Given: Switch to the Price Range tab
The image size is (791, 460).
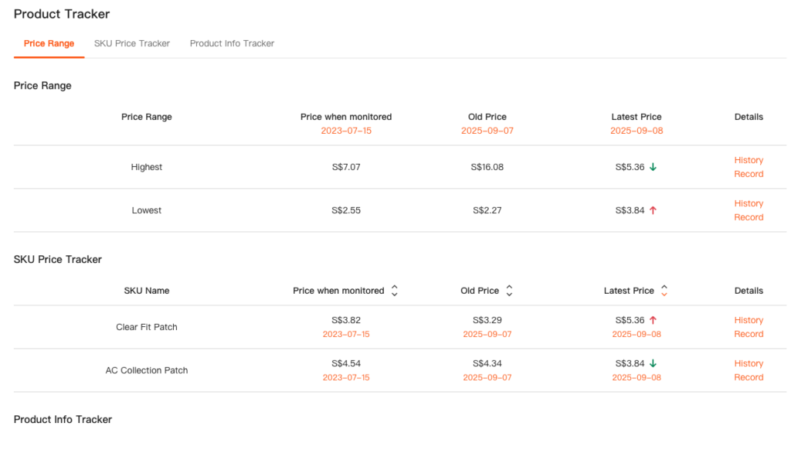Looking at the screenshot, I should (x=49, y=43).
